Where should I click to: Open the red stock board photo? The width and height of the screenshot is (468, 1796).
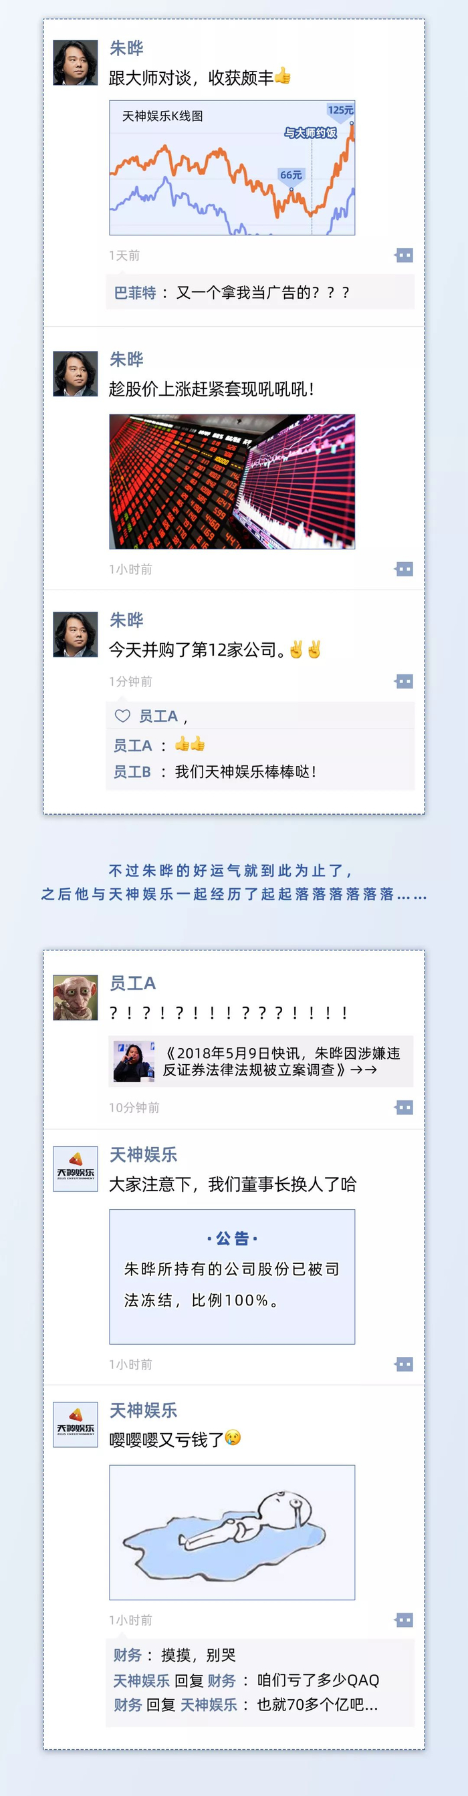[232, 482]
